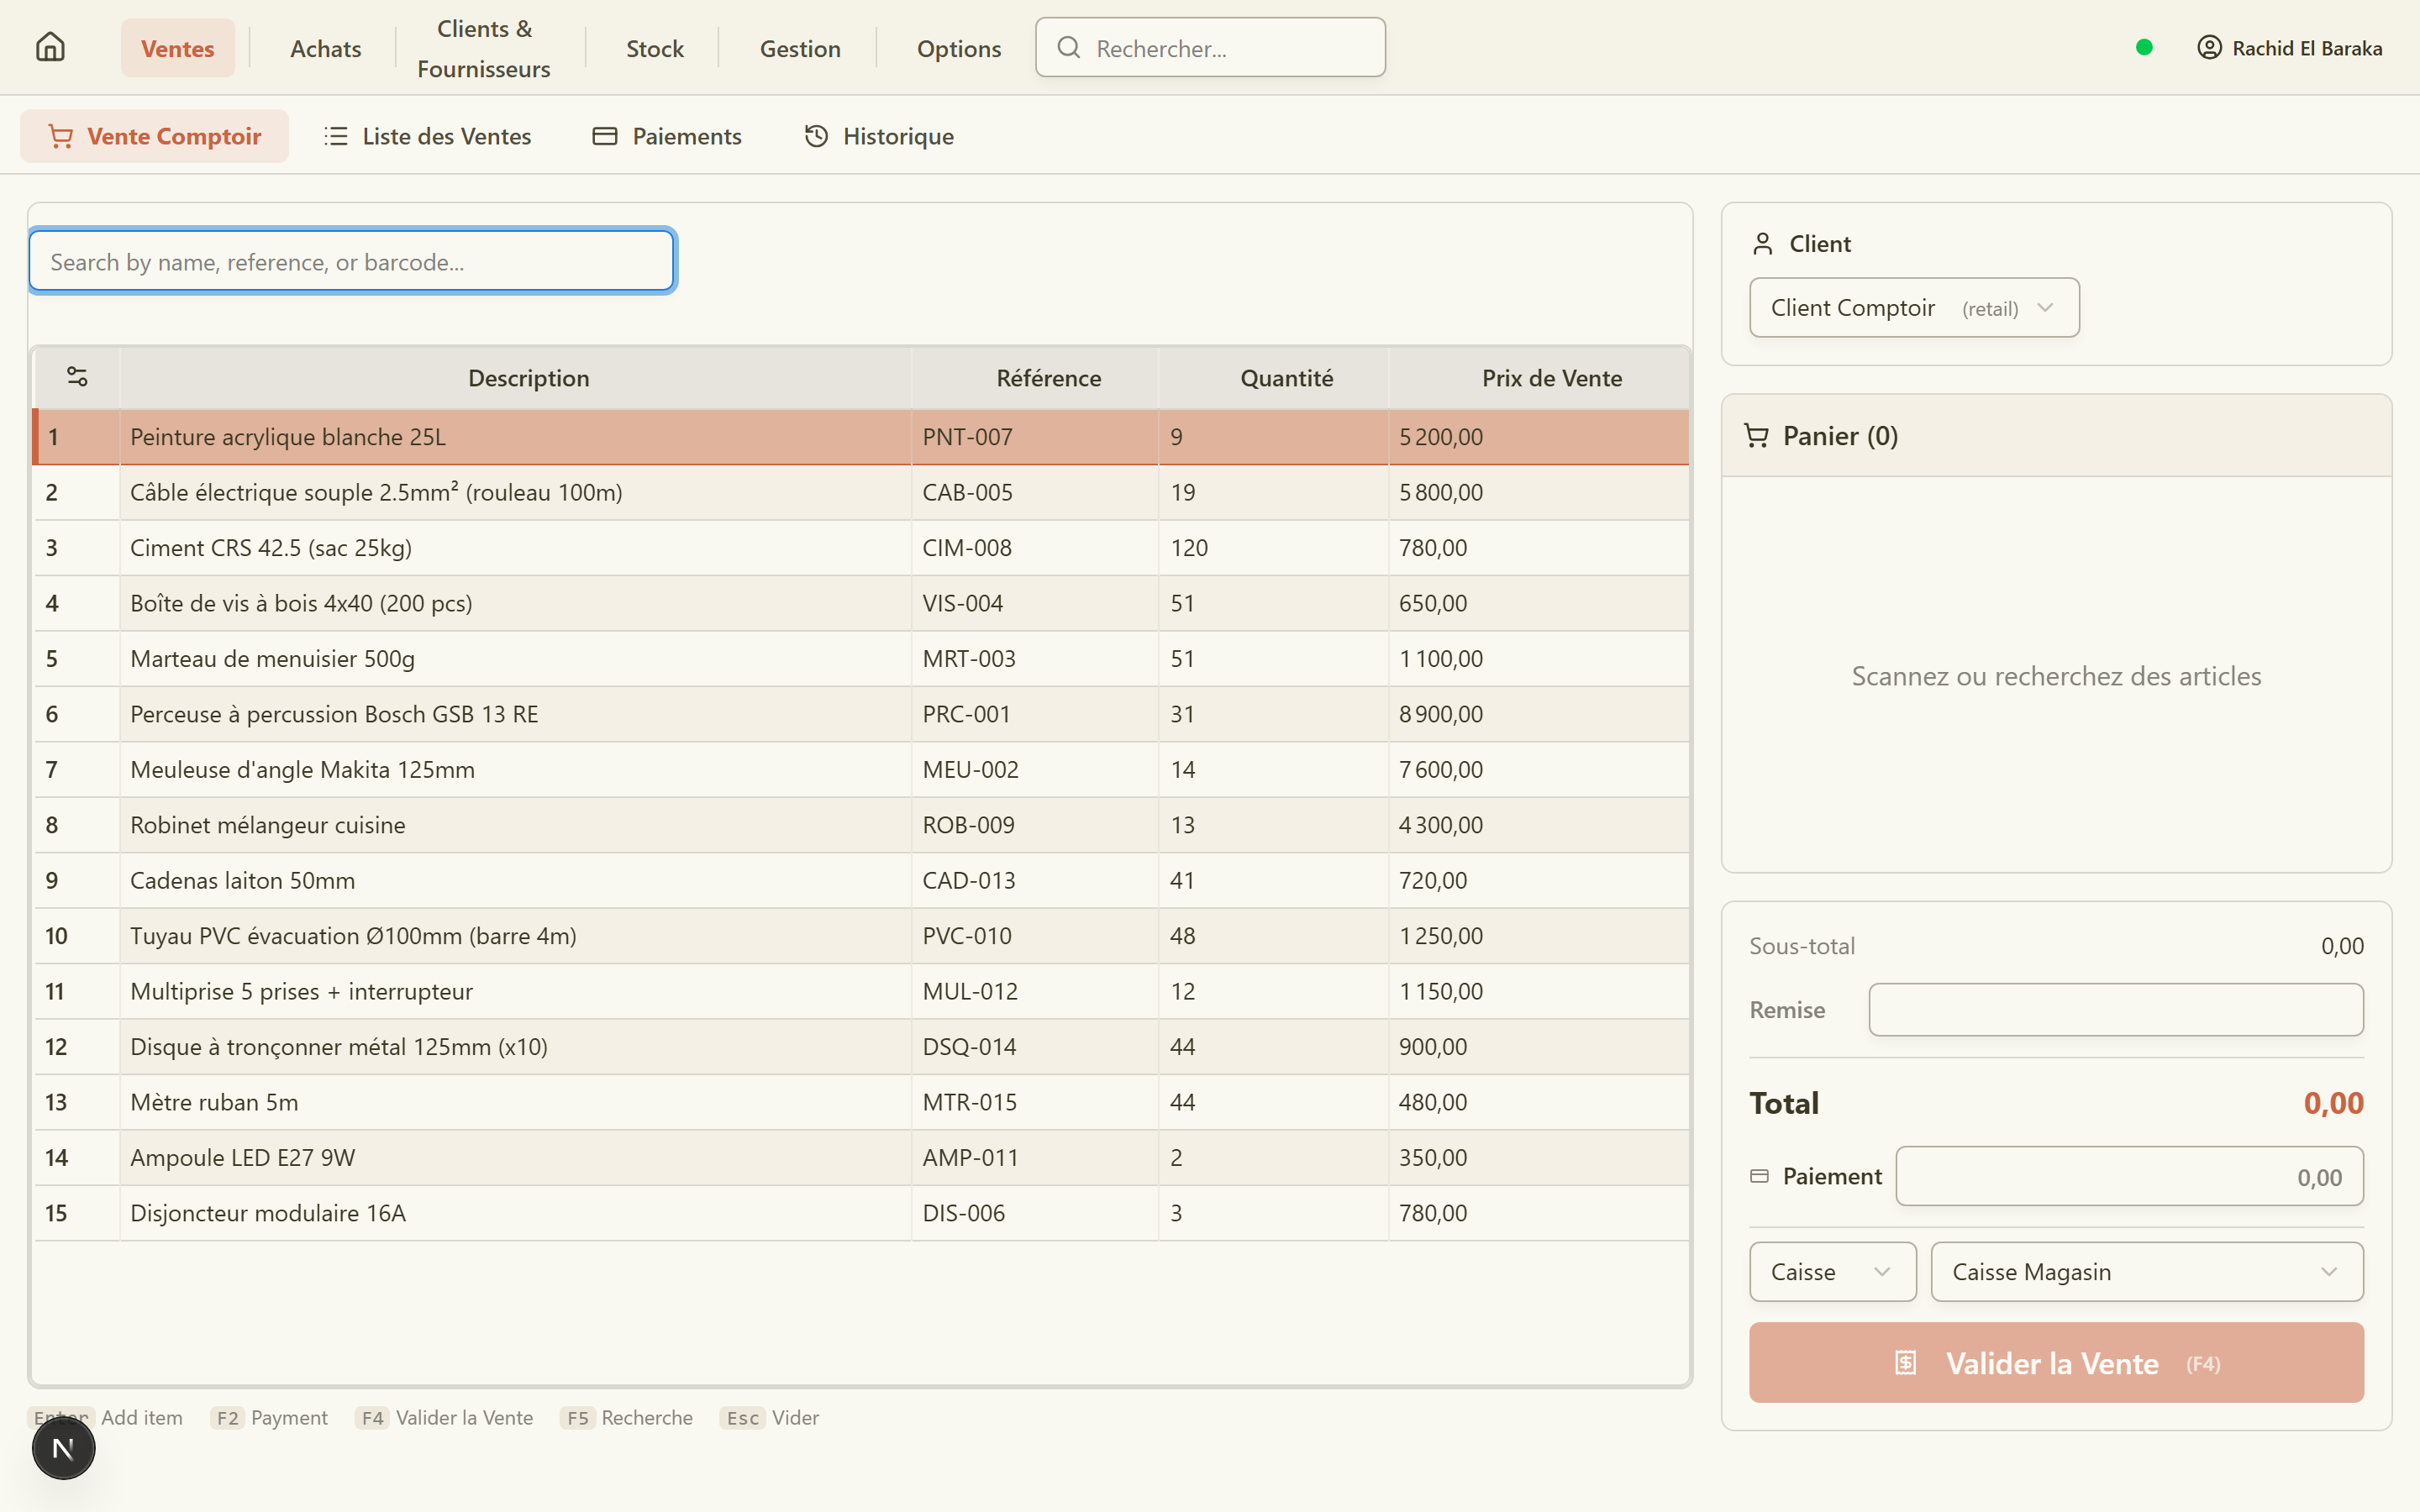Screen dimensions: 2420x1512
Task: Click the F5 Recherche shortcut hint
Action: (626, 1417)
